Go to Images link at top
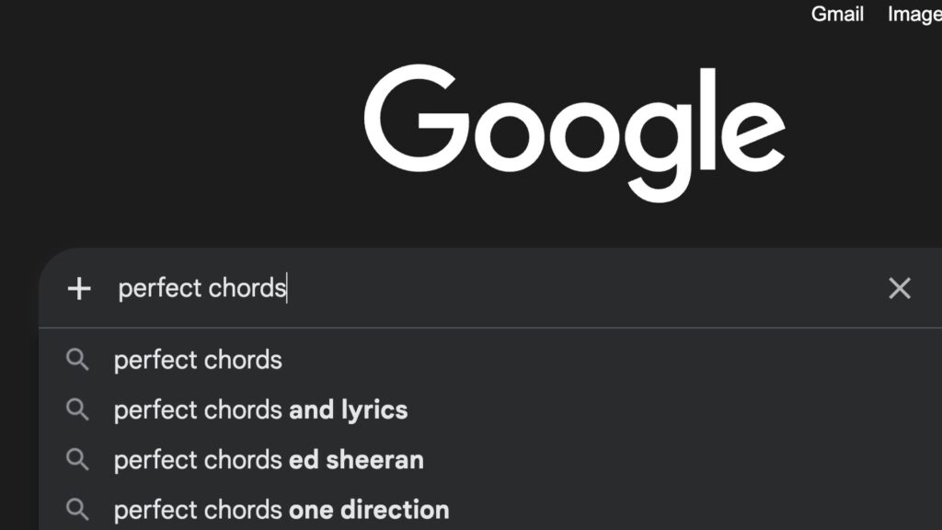Image resolution: width=942 pixels, height=530 pixels. click(913, 14)
